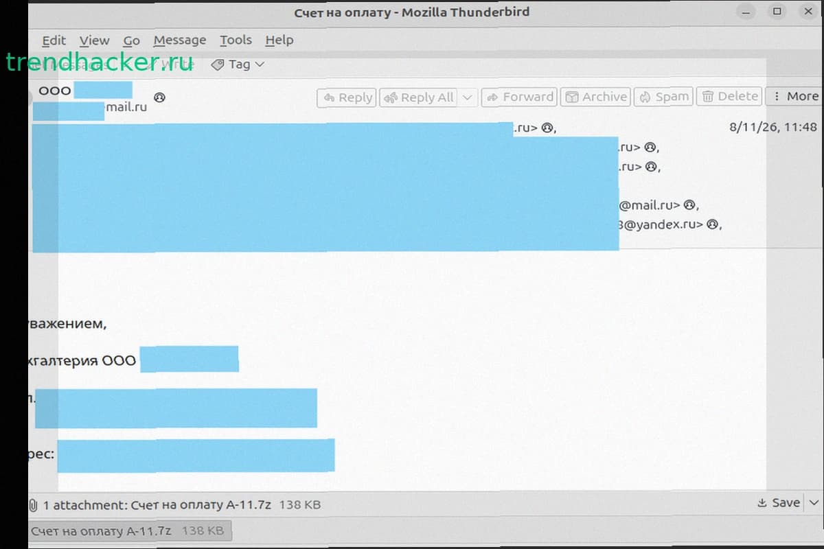Open the View menu
Image resolution: width=824 pixels, height=549 pixels.
tap(94, 40)
